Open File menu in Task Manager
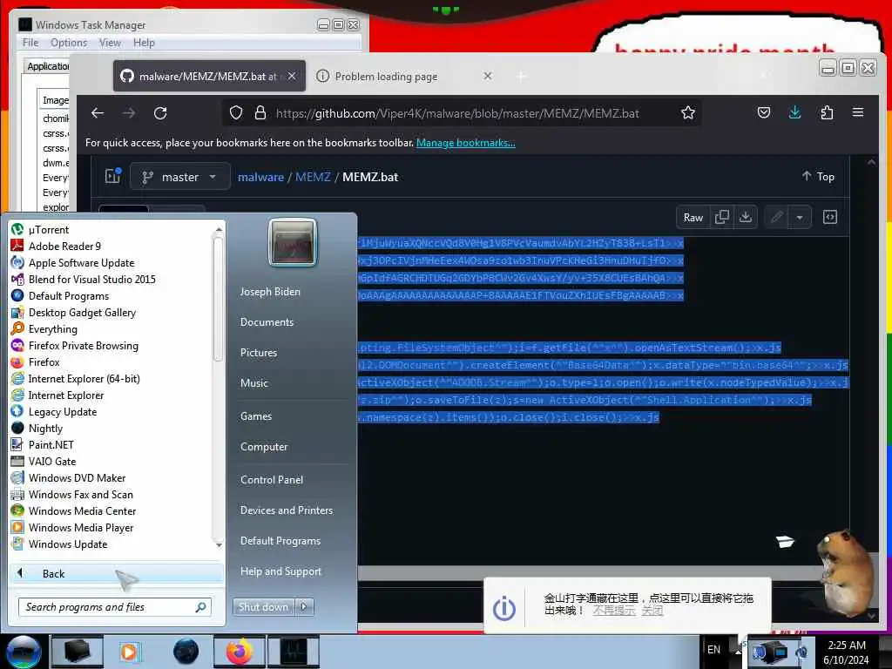892x669 pixels. point(30,43)
